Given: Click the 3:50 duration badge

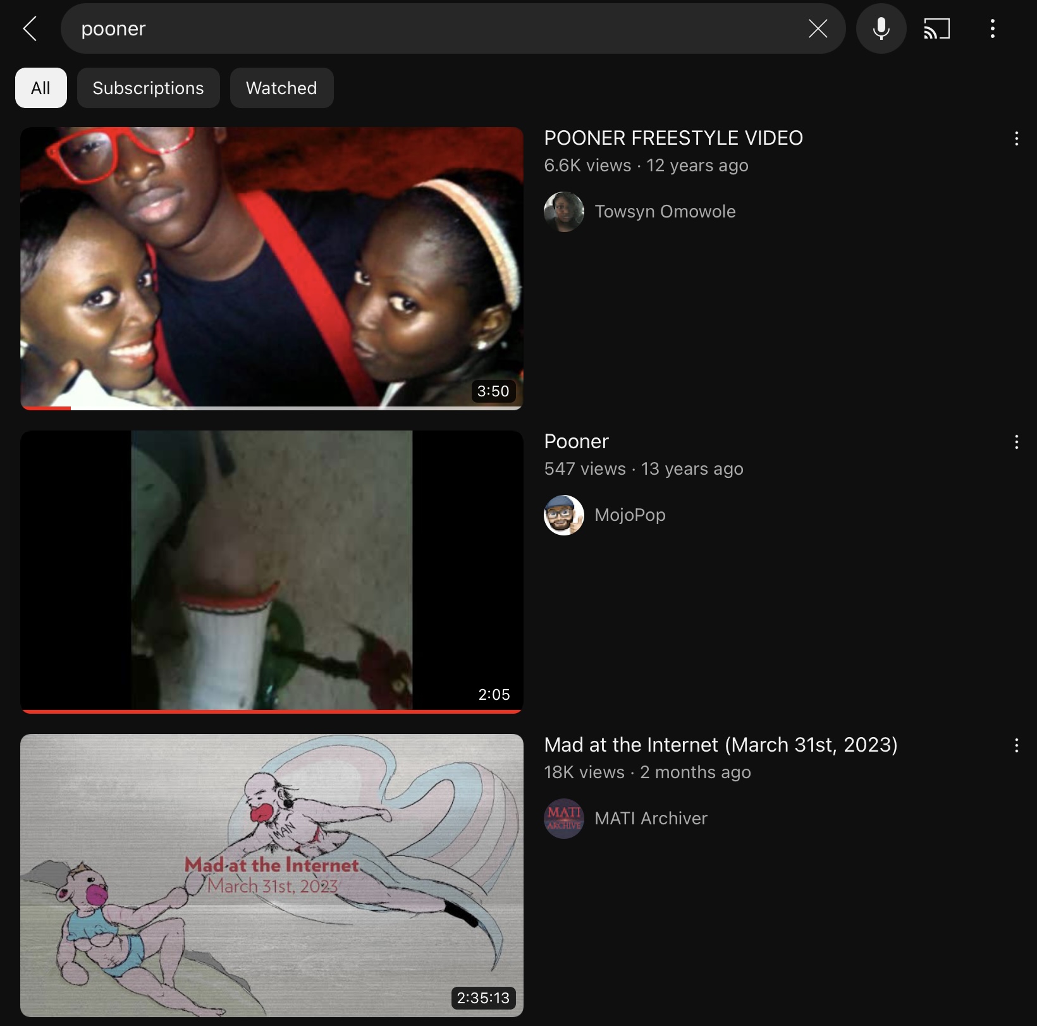Looking at the screenshot, I should click(493, 391).
